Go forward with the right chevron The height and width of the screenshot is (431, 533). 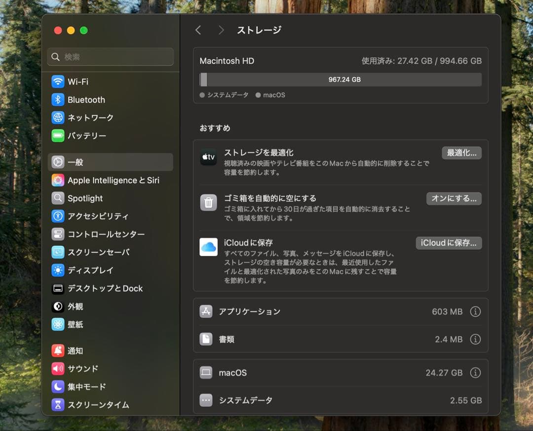pos(221,30)
